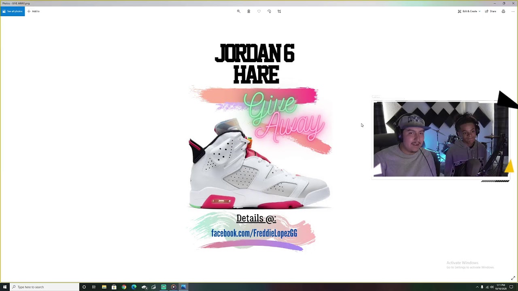
Task: Open Task View in taskbar
Action: [x=94, y=287]
